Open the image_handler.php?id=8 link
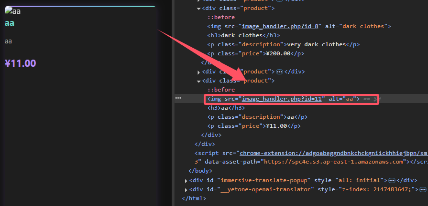The width and height of the screenshot is (428, 206). click(281, 26)
